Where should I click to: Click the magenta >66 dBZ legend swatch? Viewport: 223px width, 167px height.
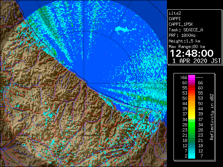[x=191, y=77]
